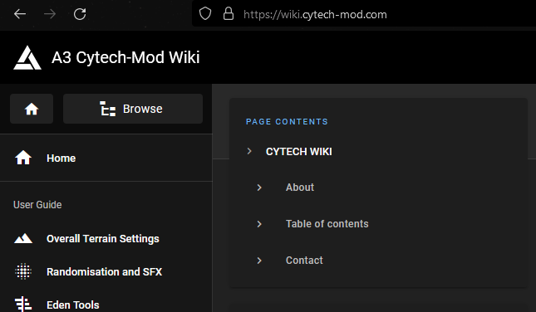Click the home icon button in sidebar
Viewport: 536px width, 312px height.
(32, 109)
